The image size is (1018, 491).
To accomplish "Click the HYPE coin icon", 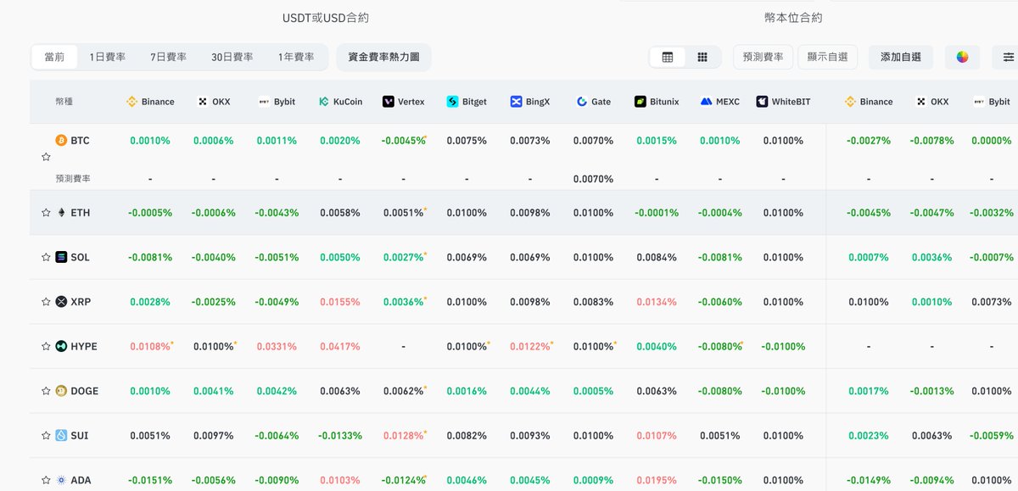I will click(x=61, y=346).
